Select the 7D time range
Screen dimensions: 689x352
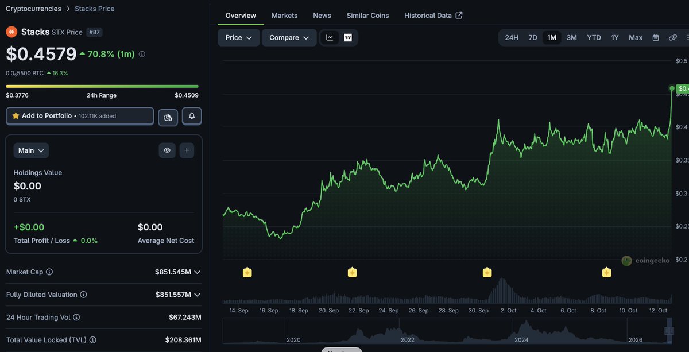533,38
